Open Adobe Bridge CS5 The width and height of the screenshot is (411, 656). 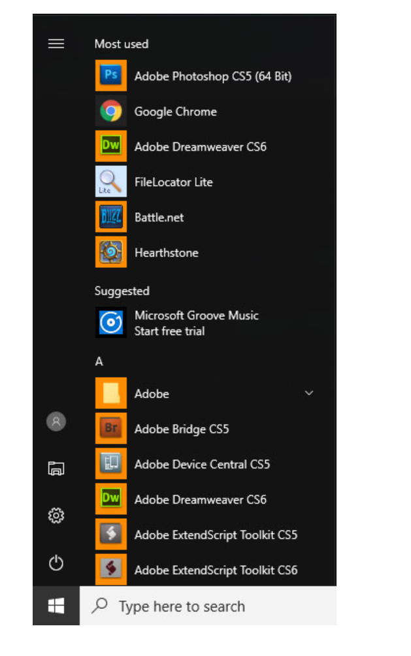[x=181, y=429]
